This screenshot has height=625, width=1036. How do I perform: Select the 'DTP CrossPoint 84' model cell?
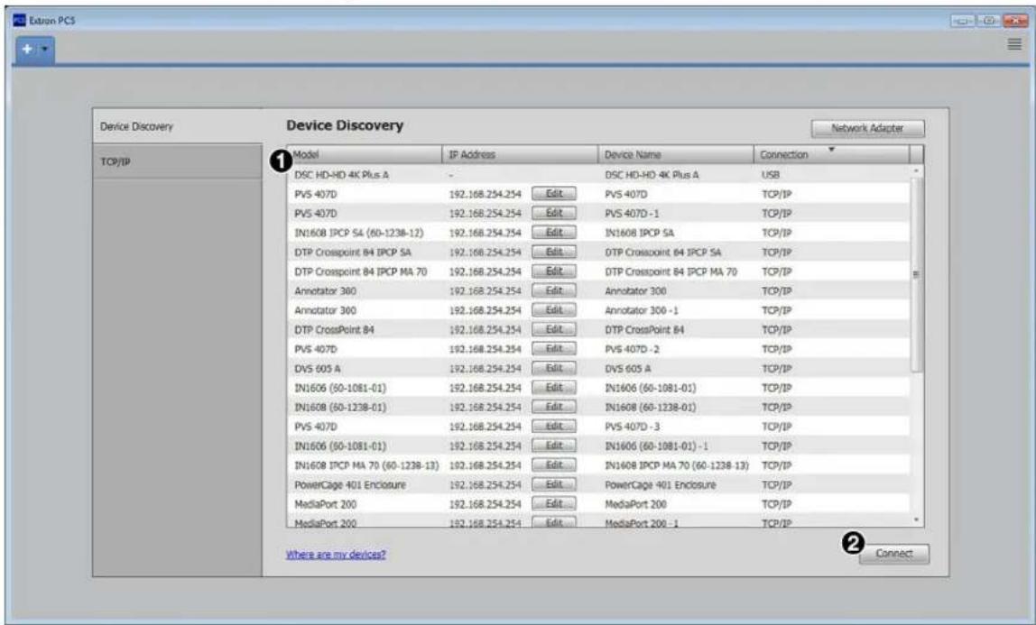coord(334,330)
